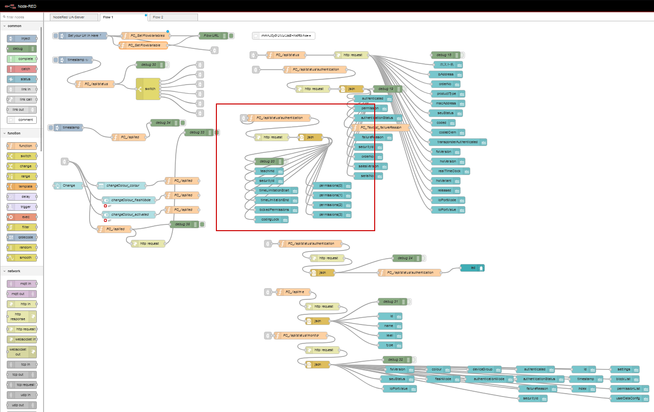Select the mqtt out palette node
Image resolution: width=654 pixels, height=412 pixels.
22,294
